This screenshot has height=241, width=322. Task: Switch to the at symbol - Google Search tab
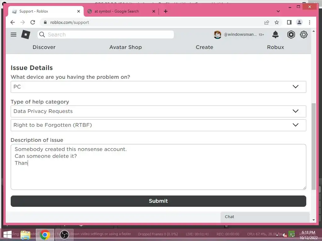[x=121, y=11]
